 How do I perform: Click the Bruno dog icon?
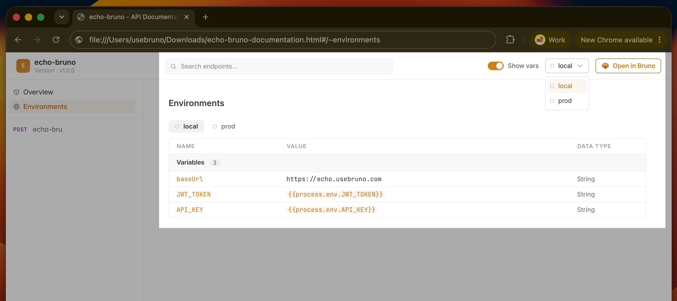(605, 66)
